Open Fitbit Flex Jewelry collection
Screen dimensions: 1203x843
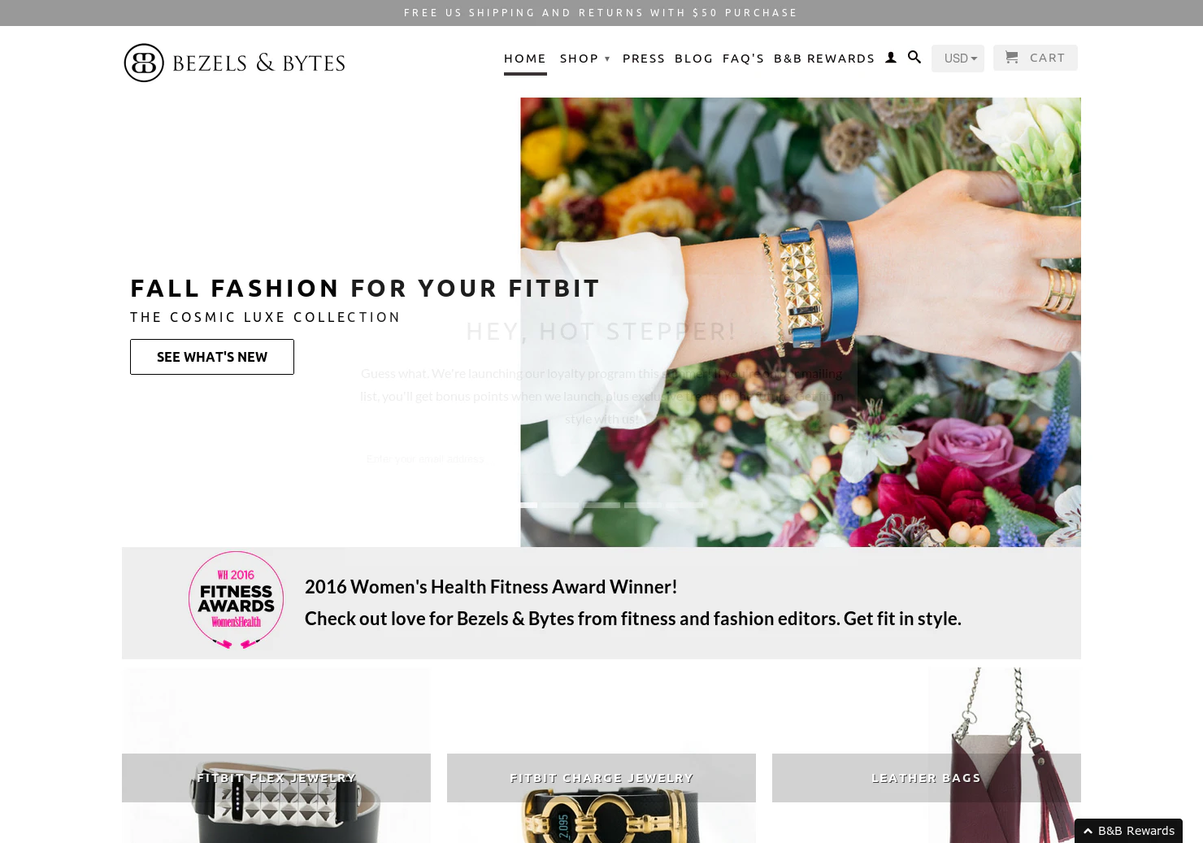click(x=276, y=778)
